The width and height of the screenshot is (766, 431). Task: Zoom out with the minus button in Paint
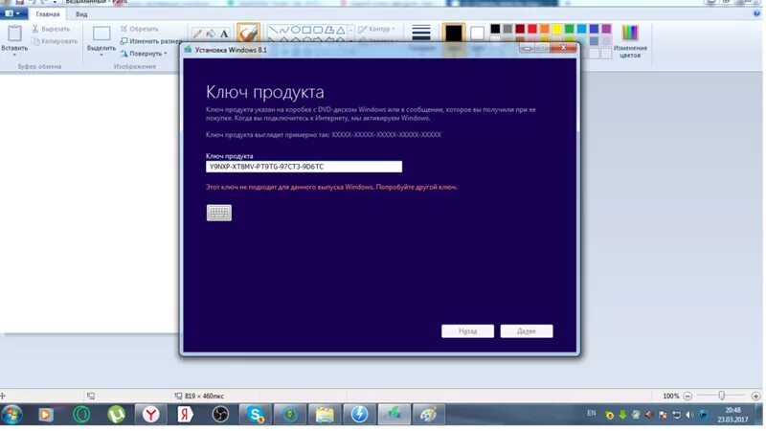point(687,396)
